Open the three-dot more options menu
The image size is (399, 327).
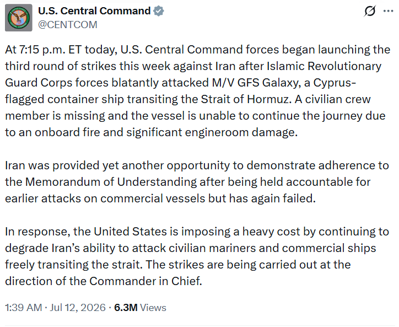(x=389, y=11)
